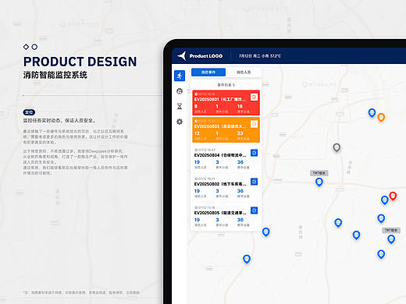Click the 07/12 15:18 timestamp on red card
Image resolution: width=406 pixels, height=304 pixels.
click(207, 94)
